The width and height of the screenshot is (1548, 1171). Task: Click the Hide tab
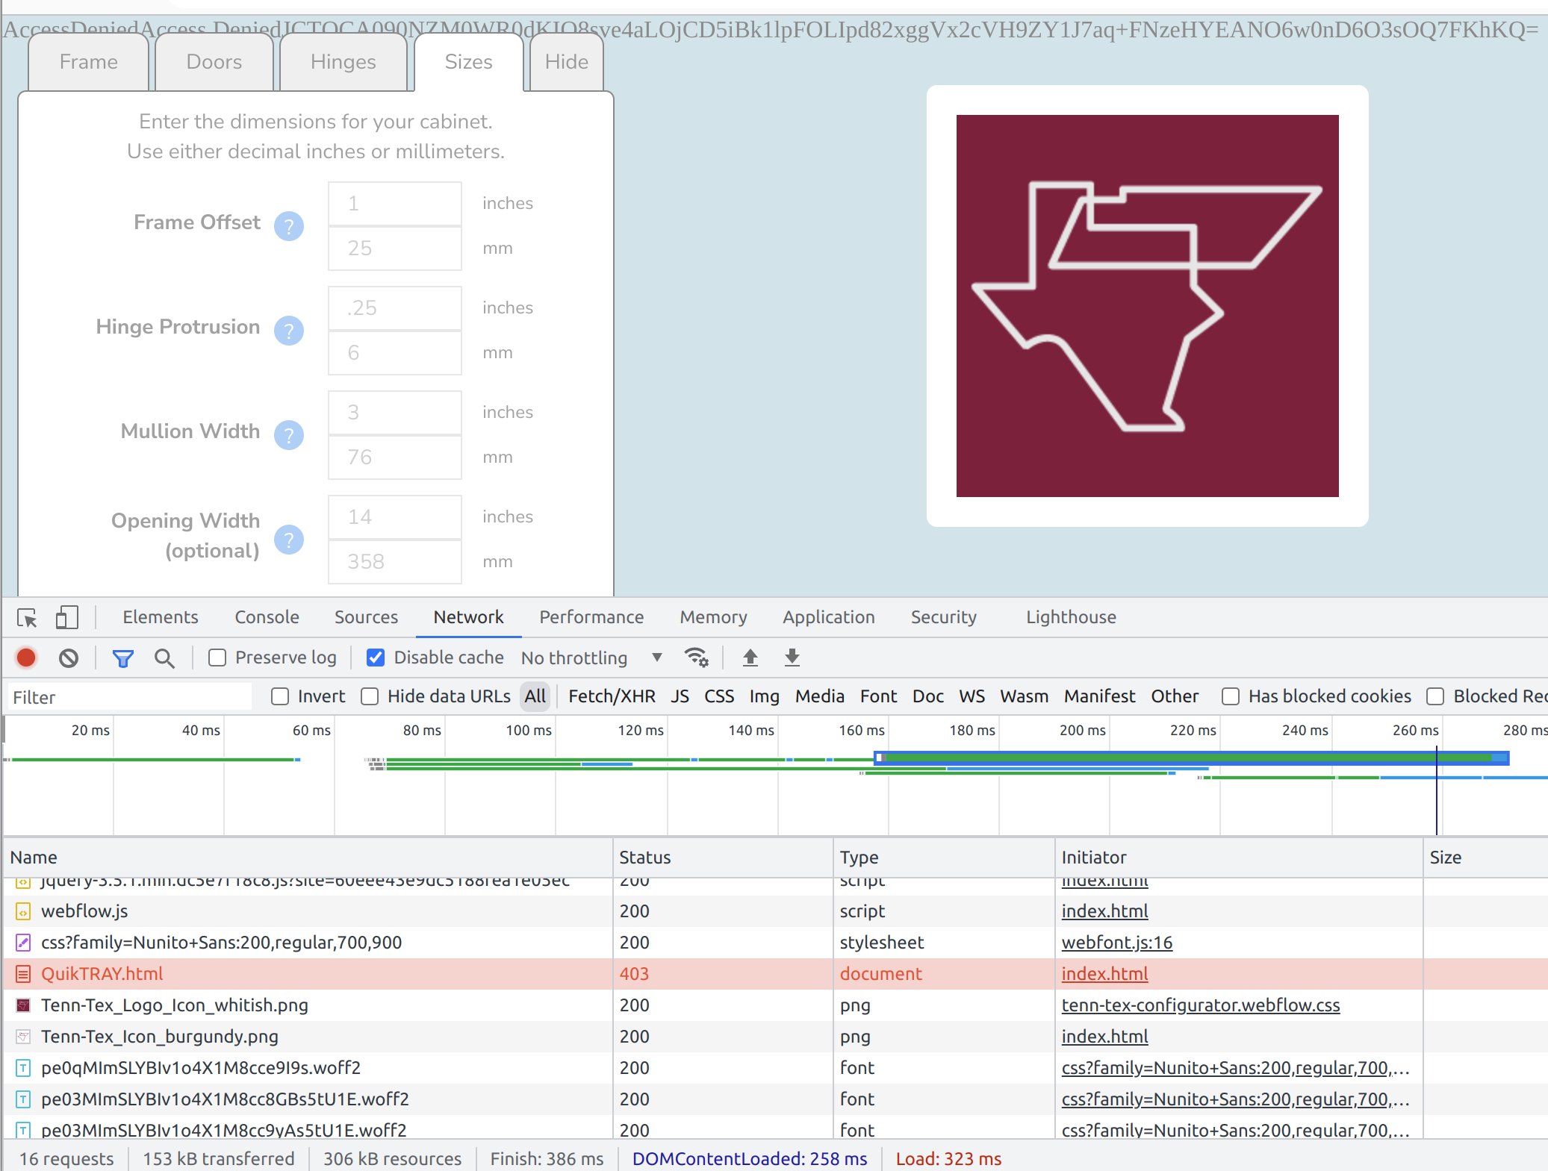click(566, 62)
